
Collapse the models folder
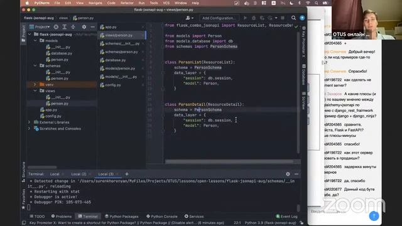[x=35, y=40]
